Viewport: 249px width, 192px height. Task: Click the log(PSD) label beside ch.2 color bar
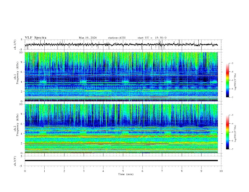tap(235, 134)
